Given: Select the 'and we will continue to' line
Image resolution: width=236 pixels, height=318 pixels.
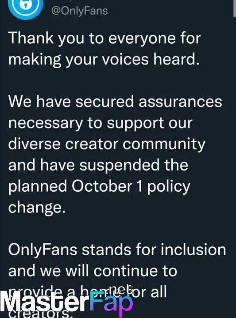Looking at the screenshot, I should pyautogui.click(x=93, y=271).
